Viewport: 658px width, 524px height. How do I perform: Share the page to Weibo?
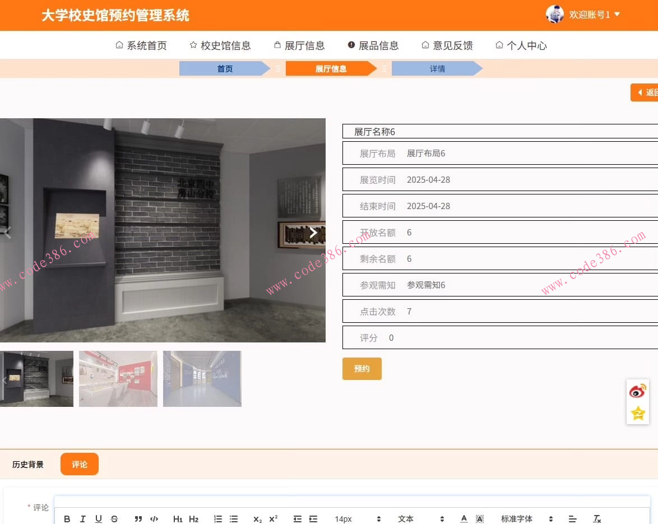coord(638,391)
